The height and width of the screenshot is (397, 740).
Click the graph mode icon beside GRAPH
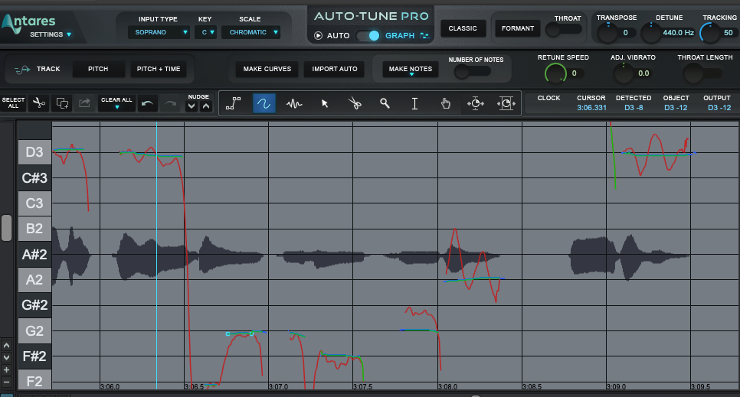(x=424, y=35)
